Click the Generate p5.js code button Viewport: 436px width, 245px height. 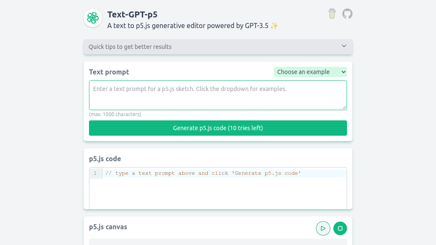point(218,128)
